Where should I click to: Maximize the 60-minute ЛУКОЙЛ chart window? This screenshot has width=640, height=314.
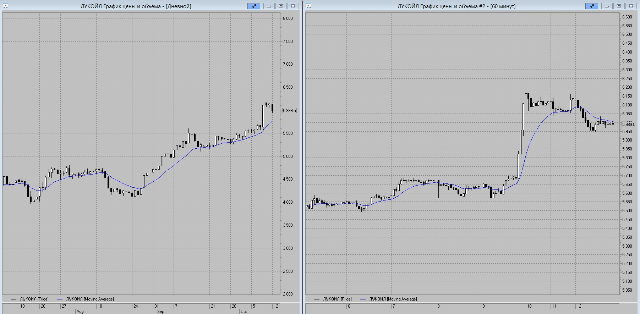[x=619, y=6]
